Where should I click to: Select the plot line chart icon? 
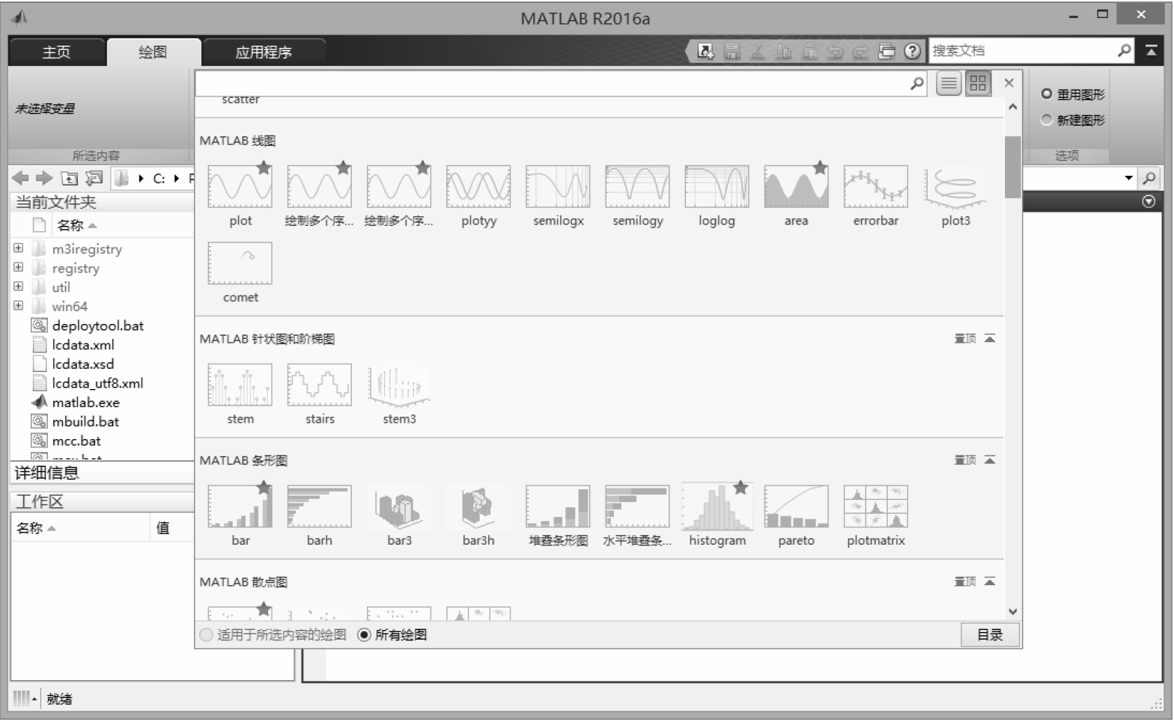coord(240,188)
